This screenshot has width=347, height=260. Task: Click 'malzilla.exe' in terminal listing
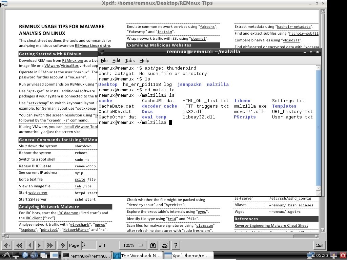(x=250, y=106)
